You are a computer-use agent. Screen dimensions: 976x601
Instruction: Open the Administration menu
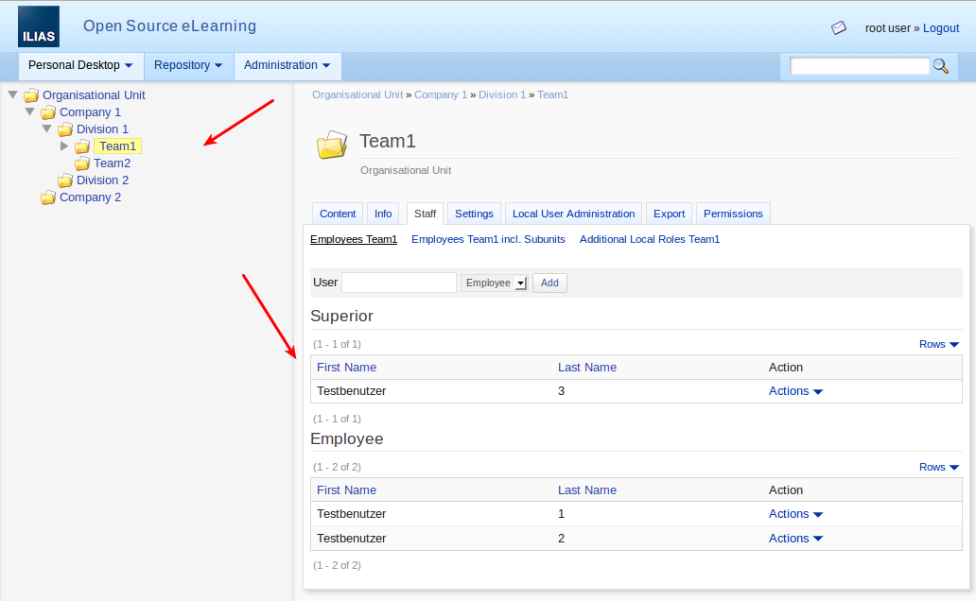point(287,65)
